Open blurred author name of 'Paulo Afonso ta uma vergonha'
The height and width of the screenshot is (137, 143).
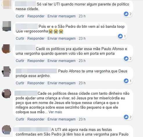36,71
